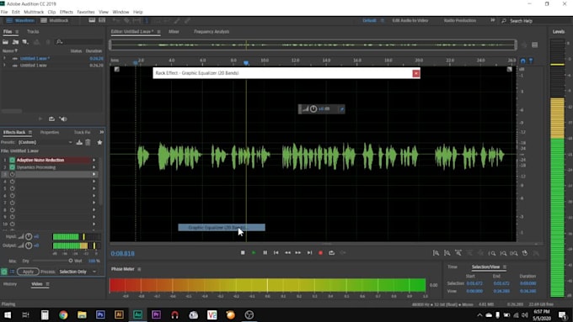Stop playback with the Stop button
The height and width of the screenshot is (322, 573).
[243, 253]
